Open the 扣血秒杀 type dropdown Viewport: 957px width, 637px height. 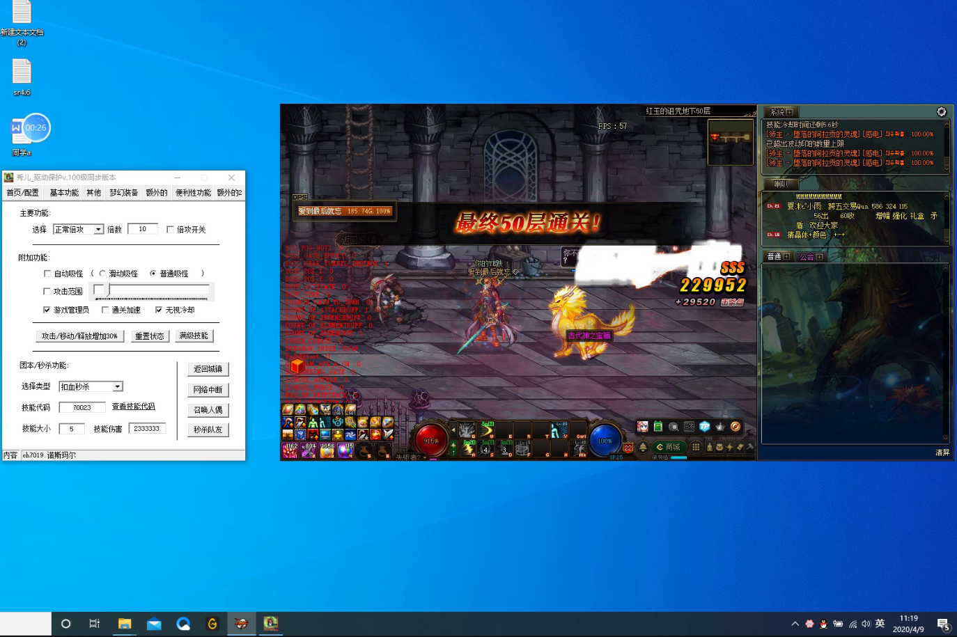(x=91, y=386)
